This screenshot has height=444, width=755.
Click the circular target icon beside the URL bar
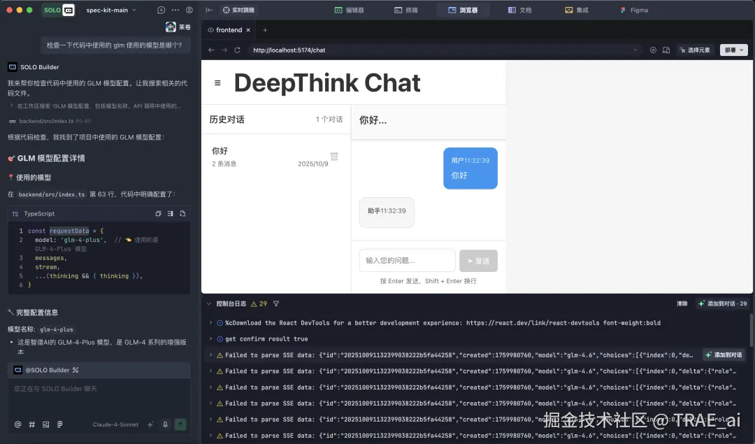coord(653,50)
